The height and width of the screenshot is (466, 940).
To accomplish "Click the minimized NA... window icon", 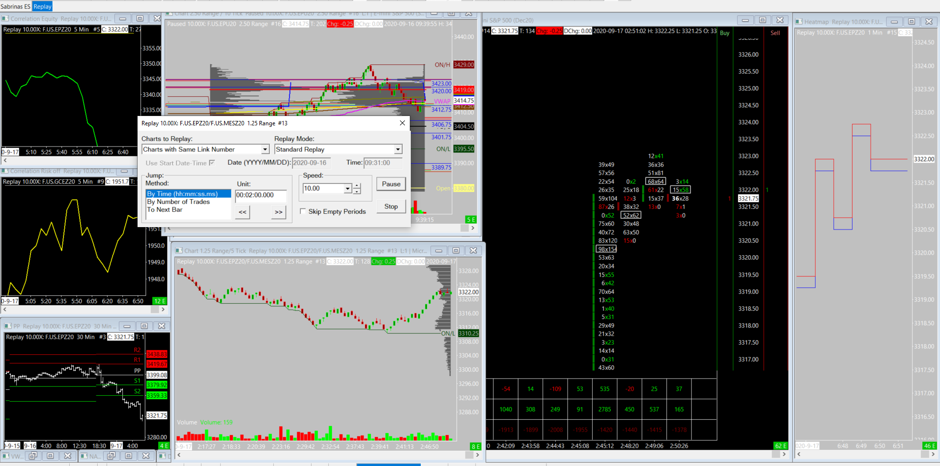I will pos(84,456).
